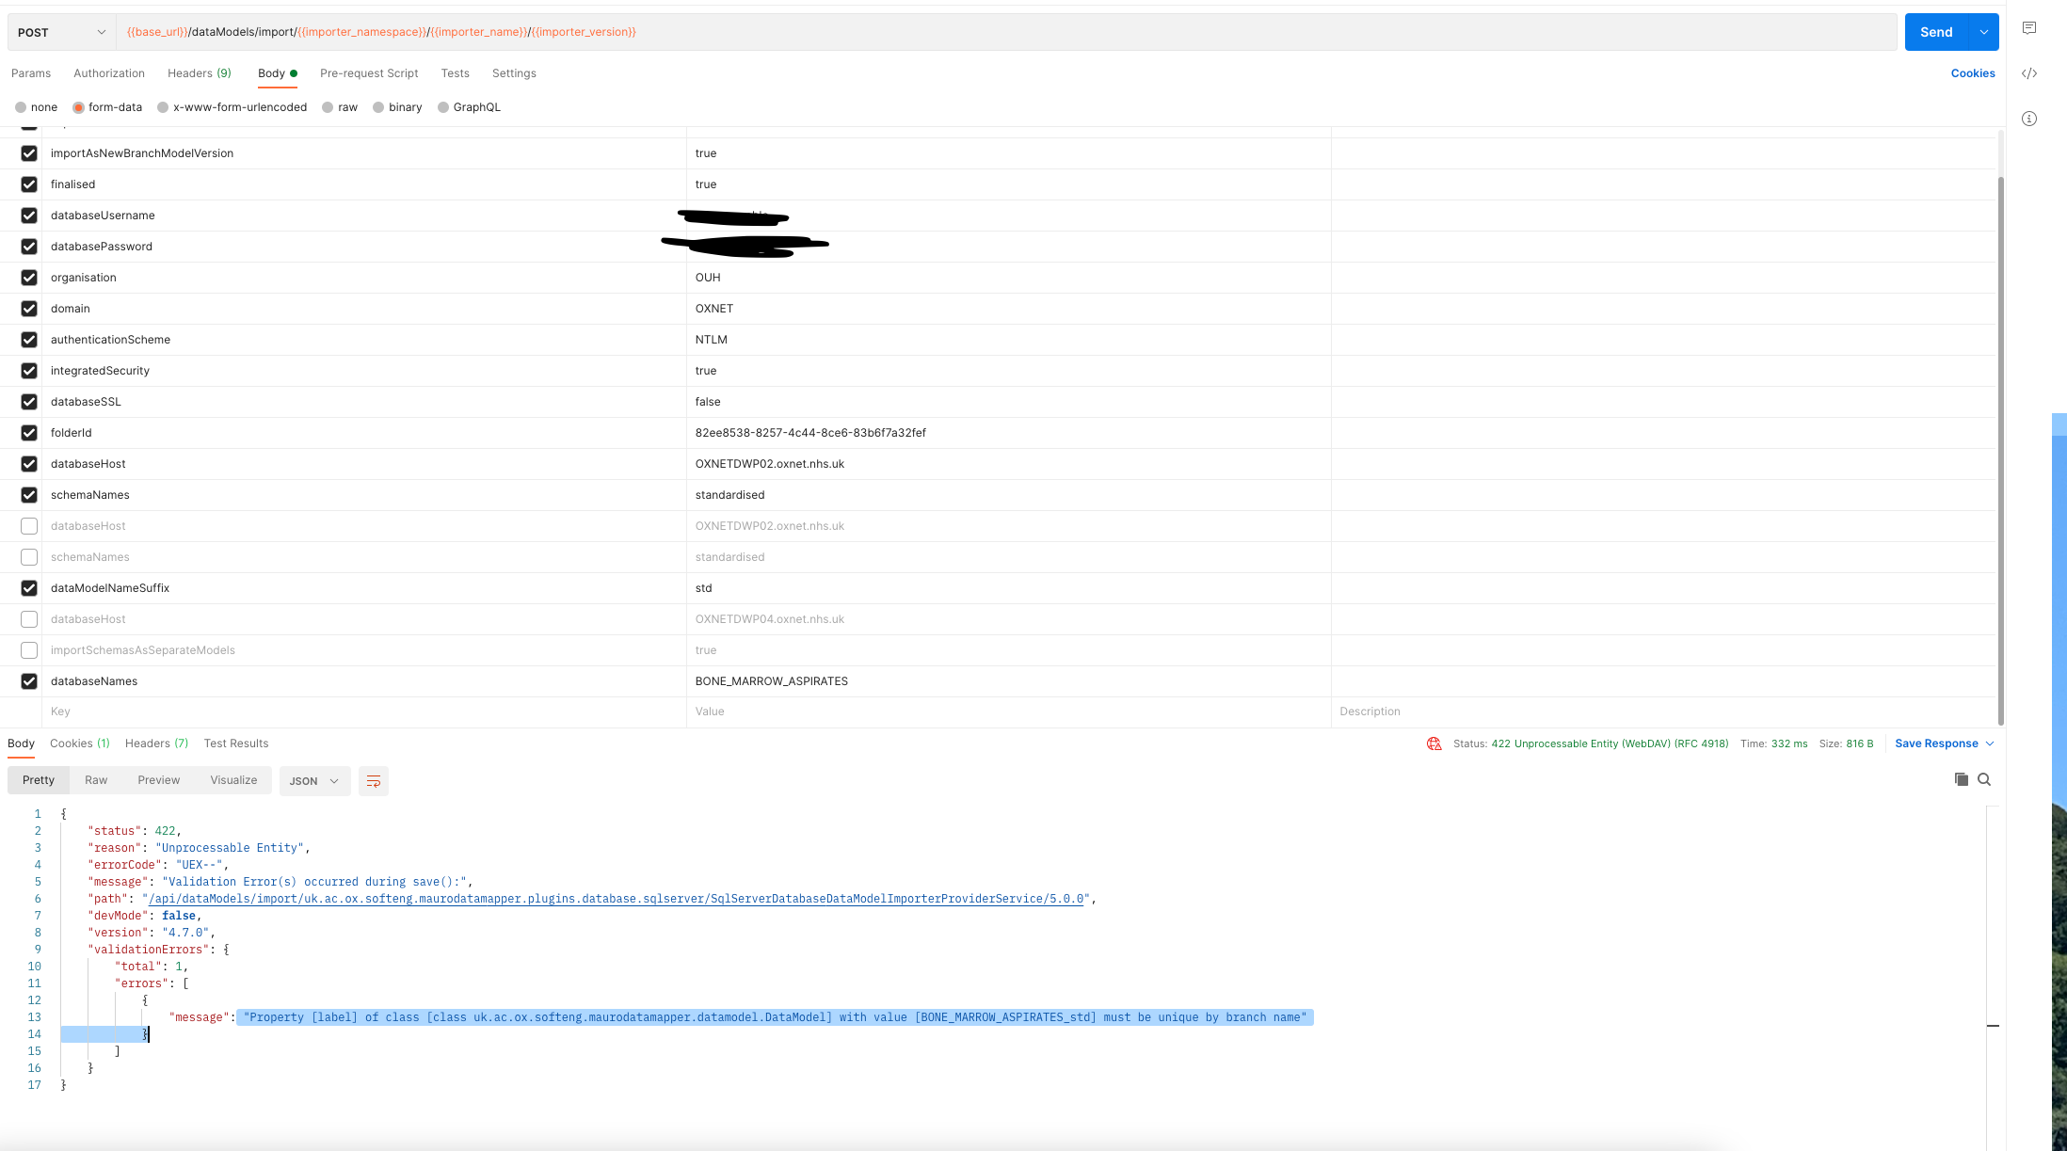Click the request info icon
Screen dimensions: 2067x1151
pos(2028,119)
